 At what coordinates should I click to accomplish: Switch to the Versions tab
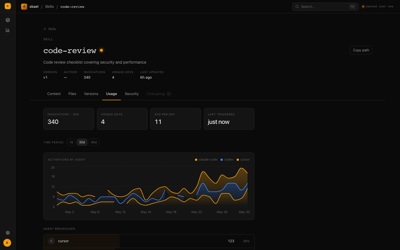coord(91,94)
